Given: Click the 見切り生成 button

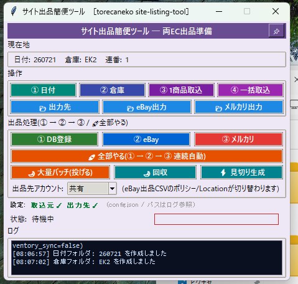Looking at the screenshot, I should tap(241, 173).
